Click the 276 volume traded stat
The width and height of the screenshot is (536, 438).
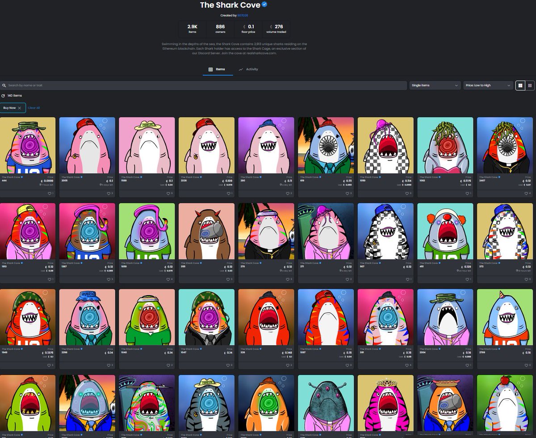pyautogui.click(x=276, y=29)
